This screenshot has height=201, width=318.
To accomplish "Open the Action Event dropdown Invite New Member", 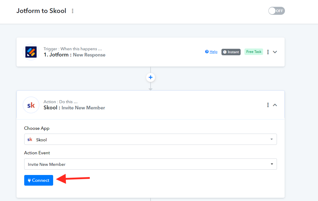I will click(151, 164).
